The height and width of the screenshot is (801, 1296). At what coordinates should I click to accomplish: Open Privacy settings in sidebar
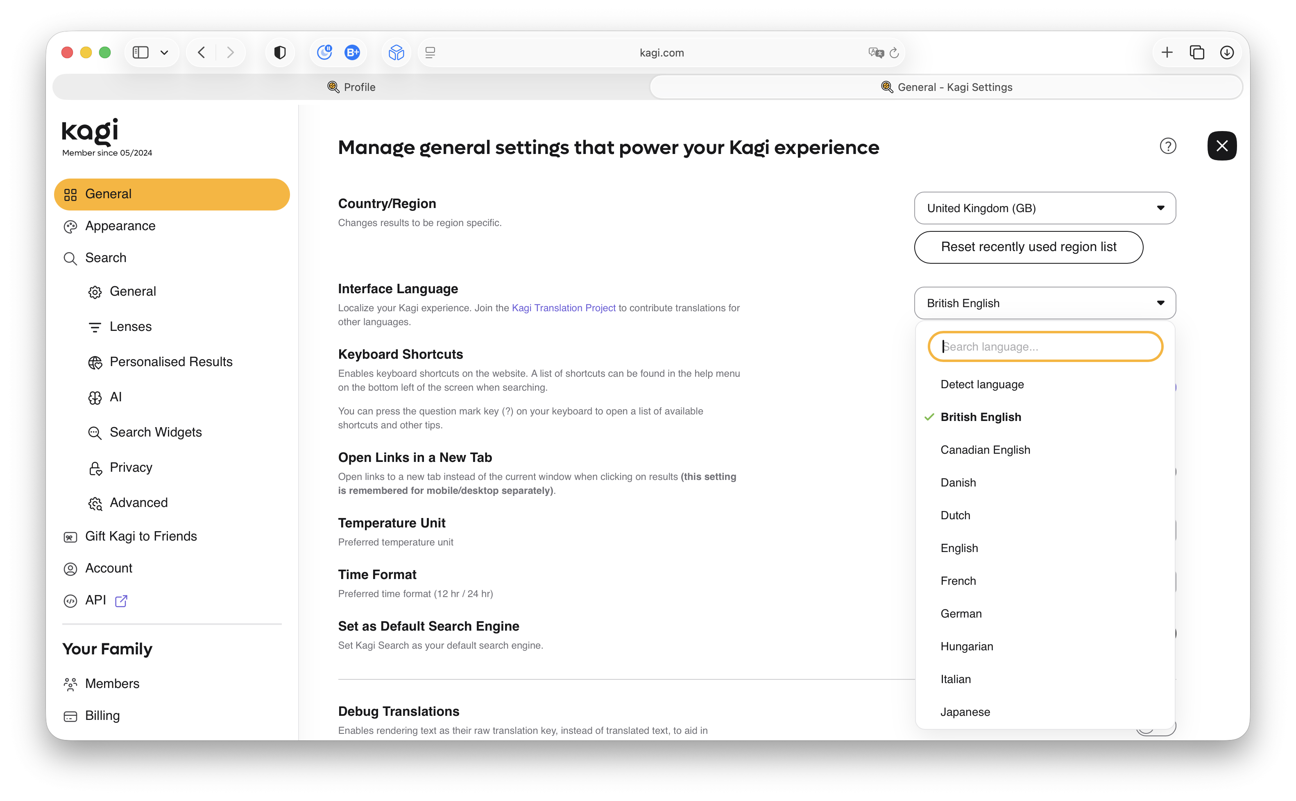[x=131, y=467]
